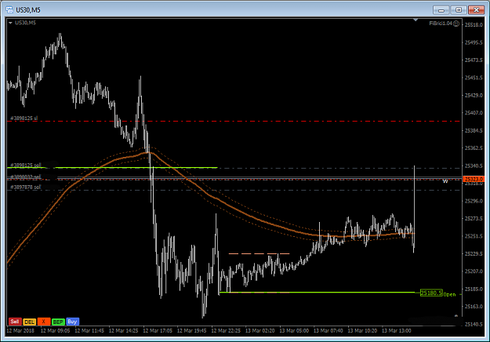Click the blue Buy button
490x342 pixels.
[72, 322]
